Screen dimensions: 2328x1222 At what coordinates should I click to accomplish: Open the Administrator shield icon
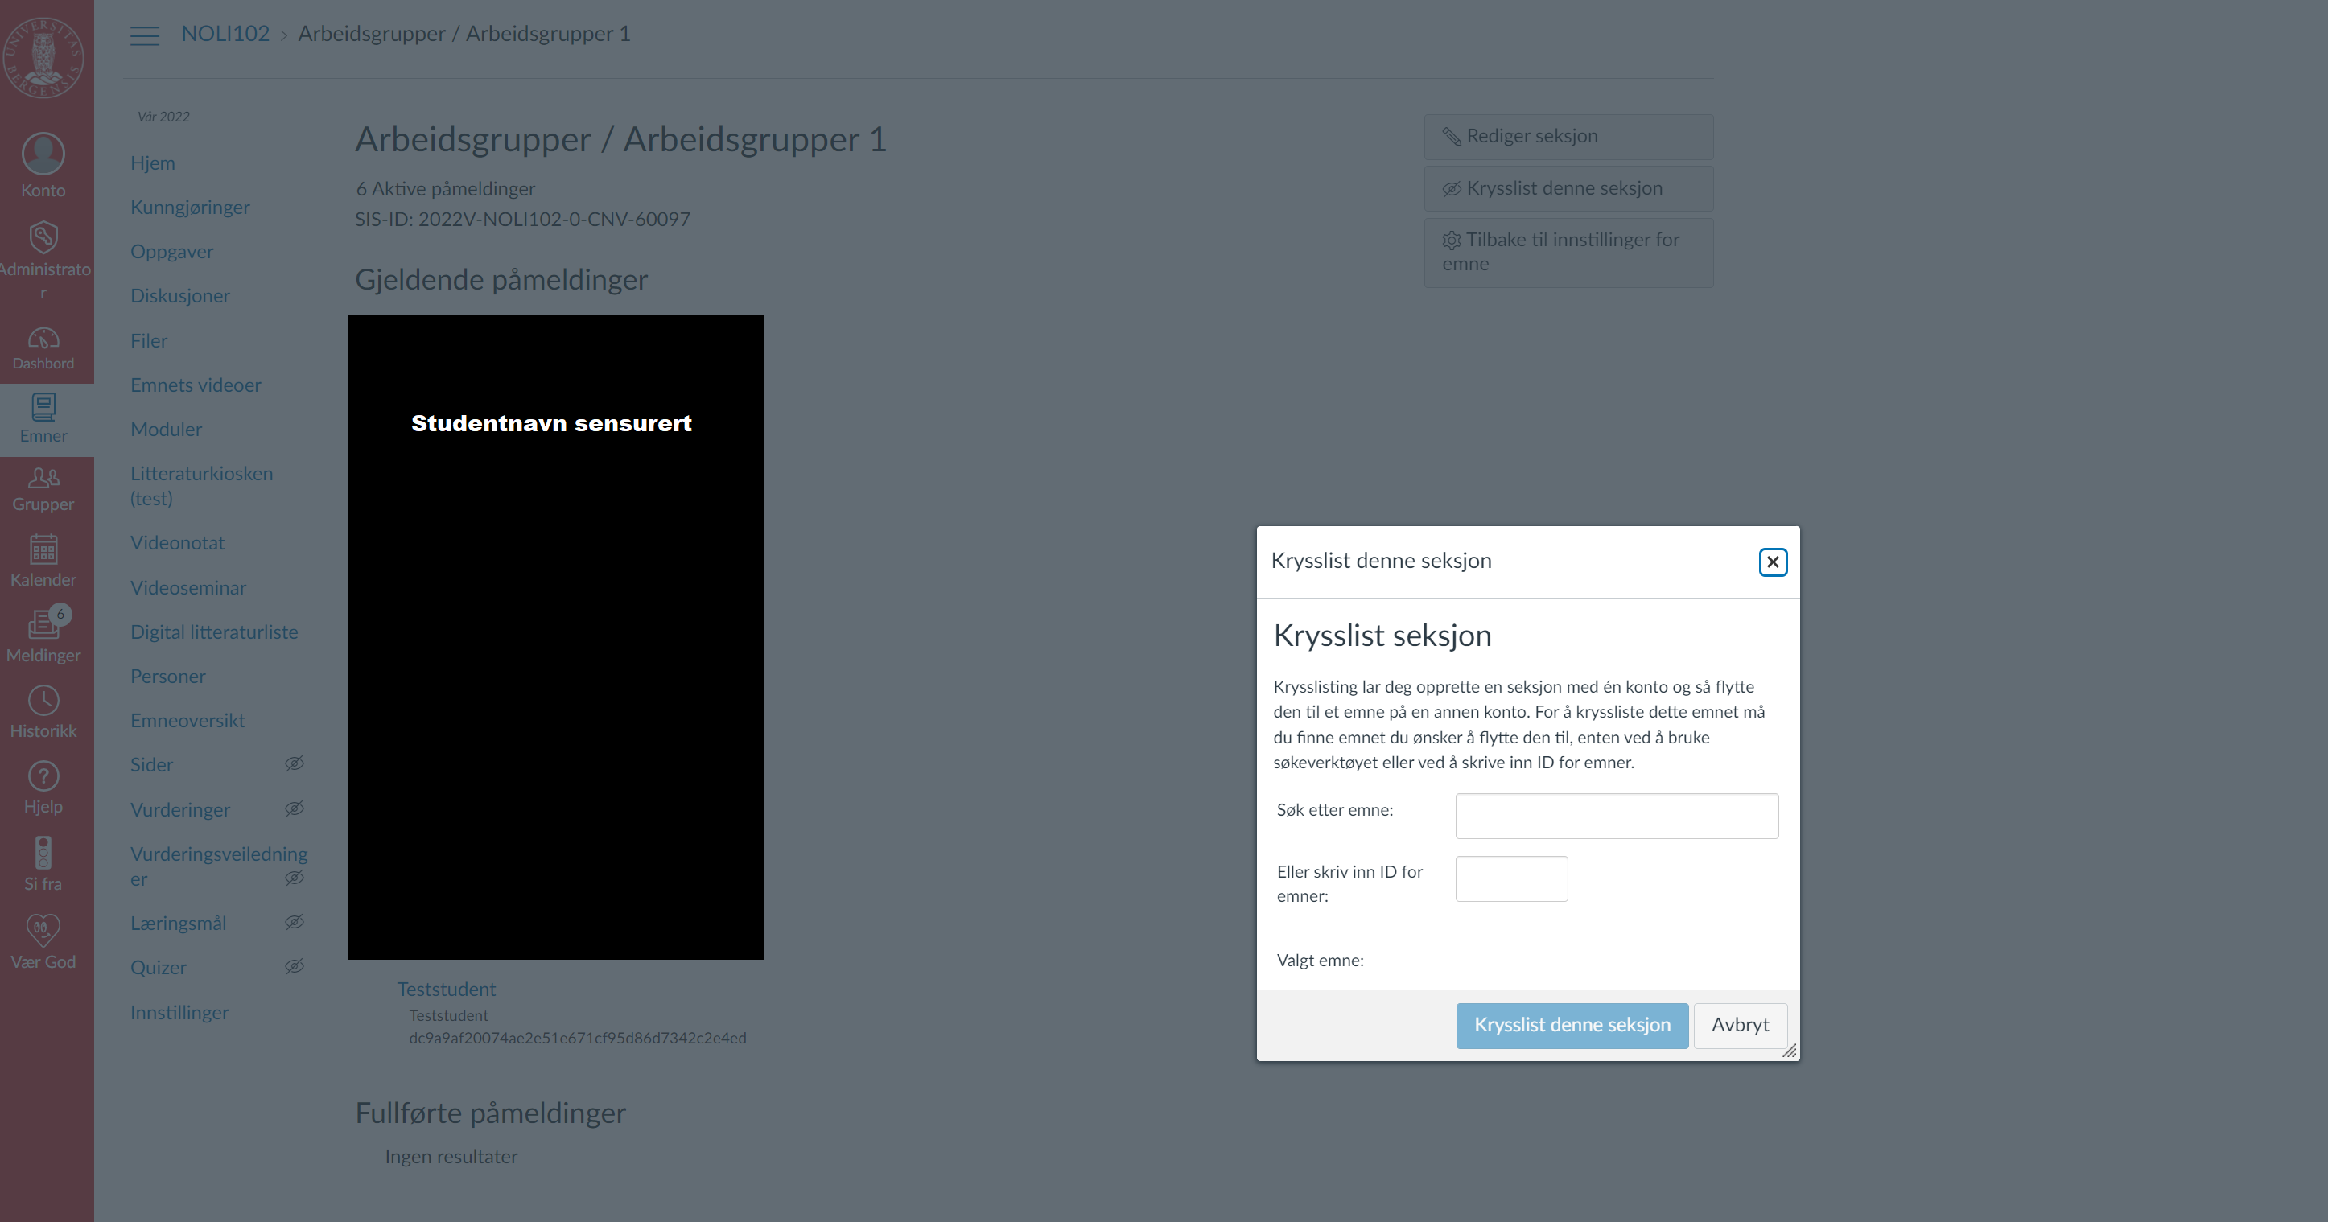[x=43, y=237]
